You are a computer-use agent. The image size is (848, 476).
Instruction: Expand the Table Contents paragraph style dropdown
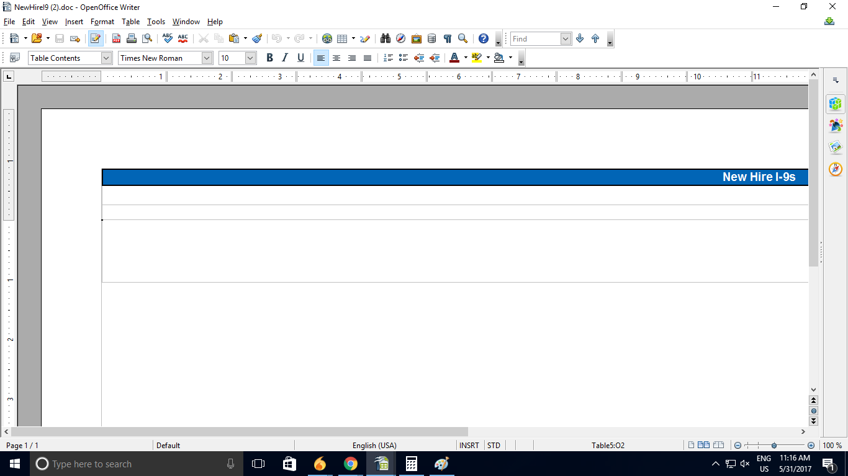[106, 58]
